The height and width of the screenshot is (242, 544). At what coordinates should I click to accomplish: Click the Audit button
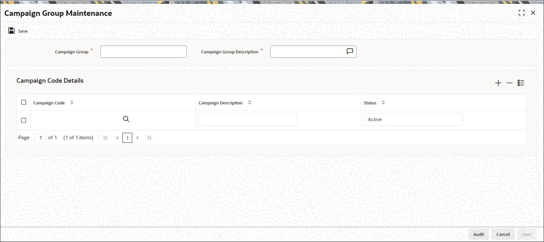tap(479, 234)
